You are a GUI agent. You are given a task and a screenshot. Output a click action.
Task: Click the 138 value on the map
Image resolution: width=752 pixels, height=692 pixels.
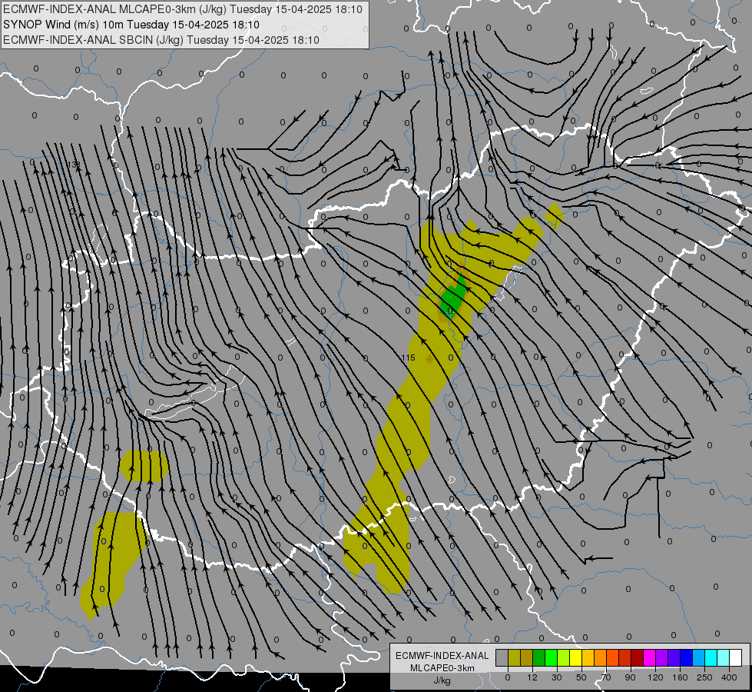74,165
